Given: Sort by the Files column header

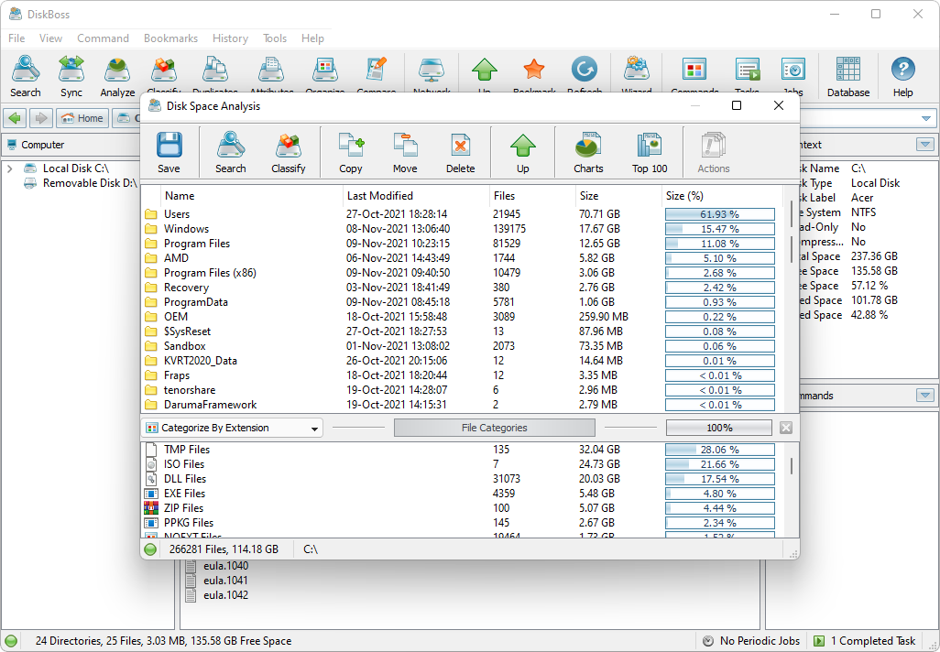Looking at the screenshot, I should (x=532, y=196).
